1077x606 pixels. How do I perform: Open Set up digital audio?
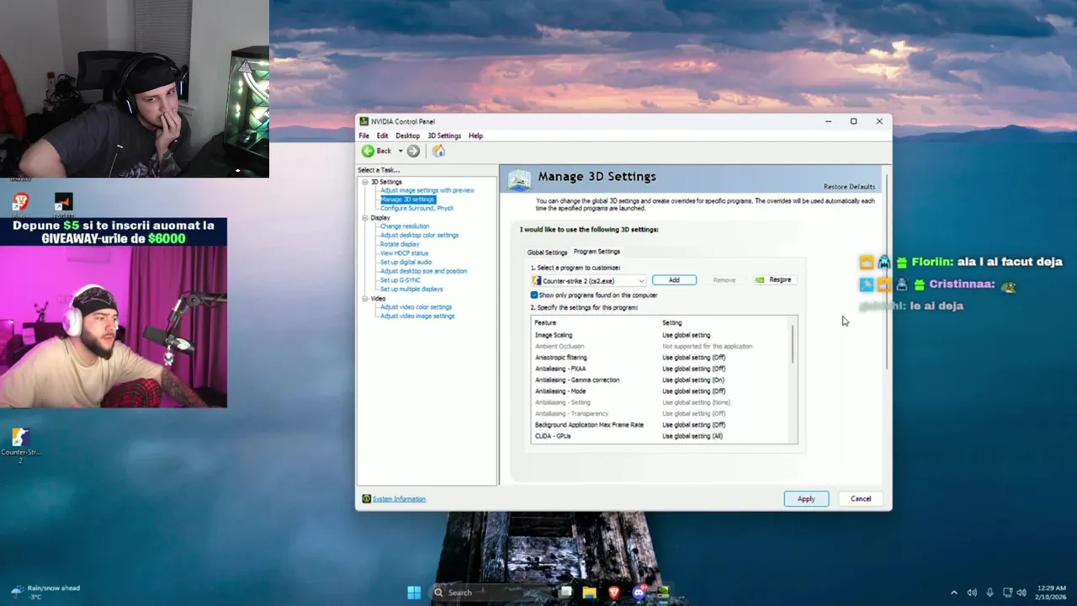406,263
